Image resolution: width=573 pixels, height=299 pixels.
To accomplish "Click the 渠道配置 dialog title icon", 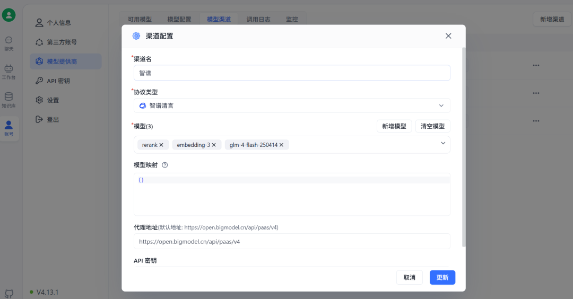I will [x=136, y=36].
